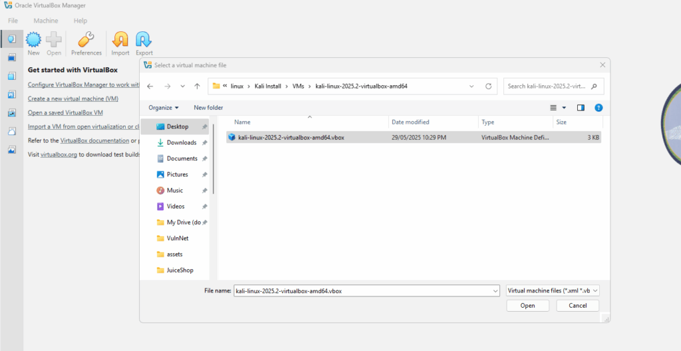681x351 pixels.
Task: Click Open a saved VirtualBox VM link
Action: [65, 112]
